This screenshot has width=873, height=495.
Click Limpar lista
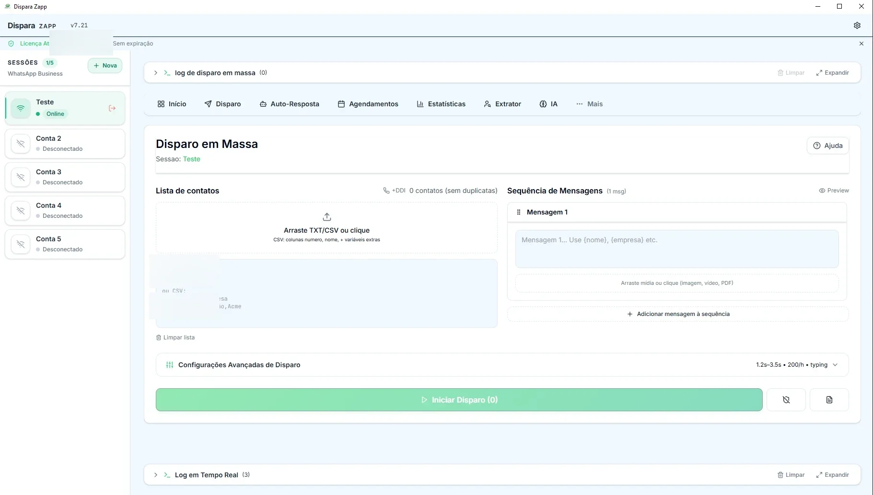(175, 337)
